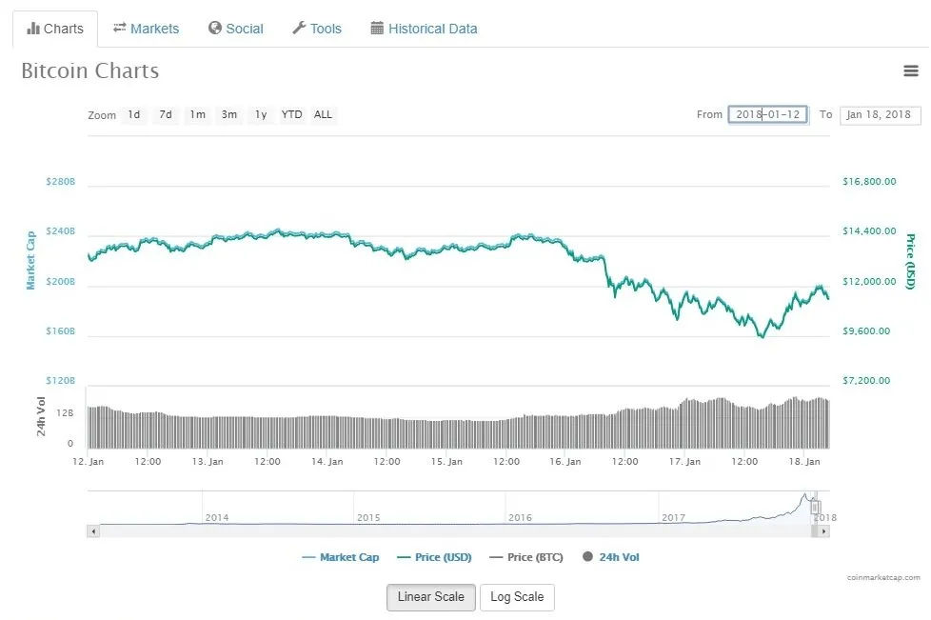The width and height of the screenshot is (931, 620).
Task: Toggle the 24h Vol legend dot
Action: [x=587, y=556]
